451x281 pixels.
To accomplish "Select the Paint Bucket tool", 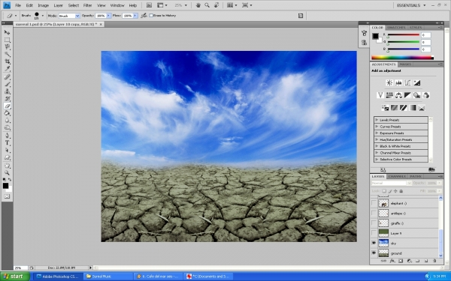I will point(7,113).
